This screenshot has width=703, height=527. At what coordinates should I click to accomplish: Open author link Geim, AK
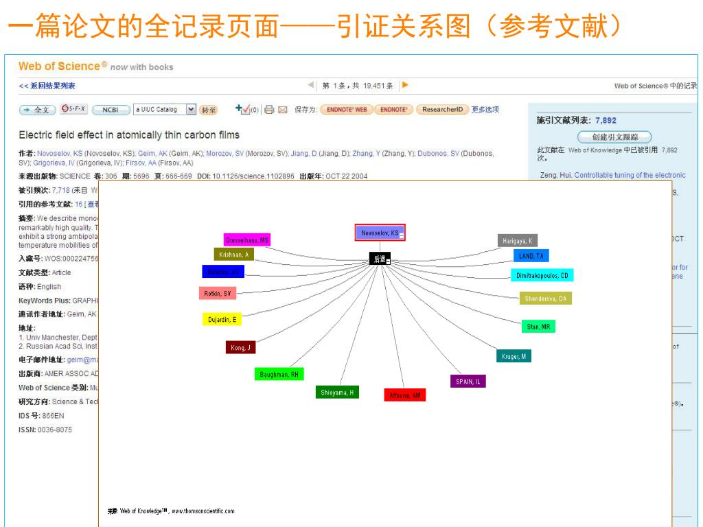(152, 153)
